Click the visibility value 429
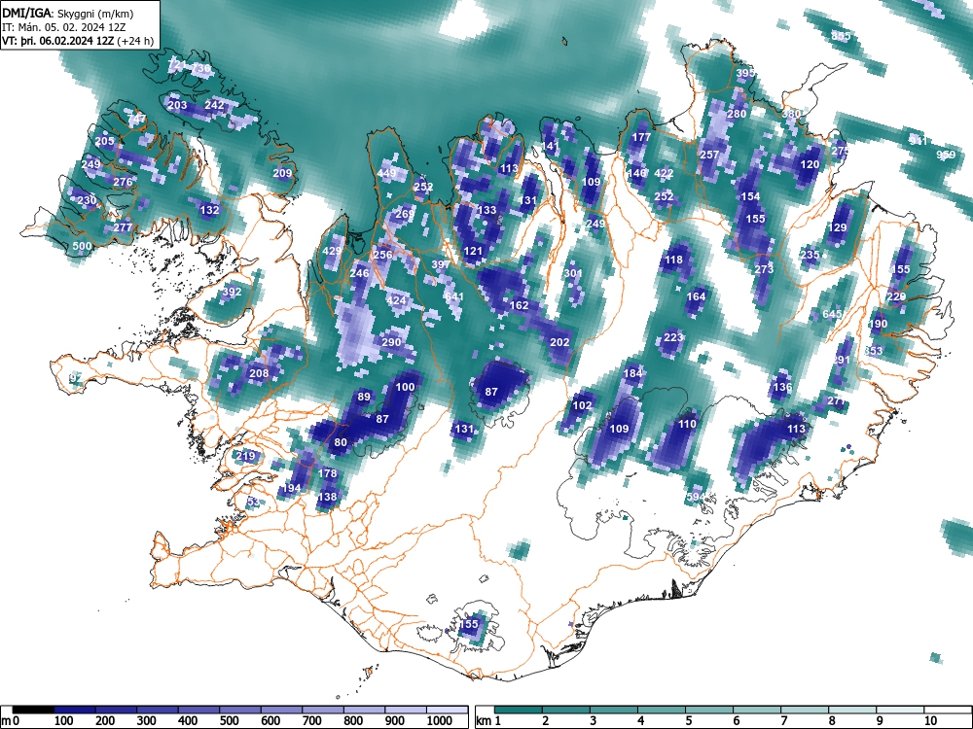The width and height of the screenshot is (973, 729). pyautogui.click(x=332, y=251)
